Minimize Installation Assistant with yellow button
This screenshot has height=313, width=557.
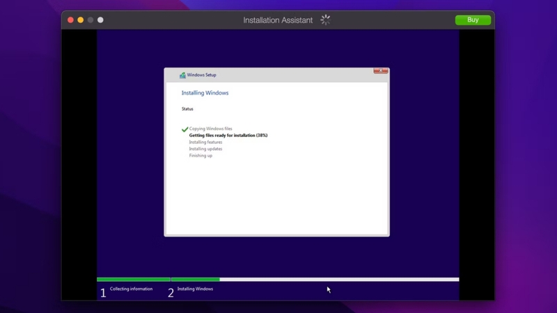click(x=81, y=20)
